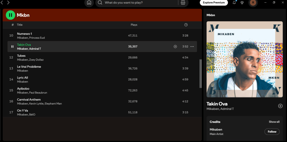Open the notifications bell
The height and width of the screenshot is (142, 287).
pyautogui.click(x=234, y=3)
